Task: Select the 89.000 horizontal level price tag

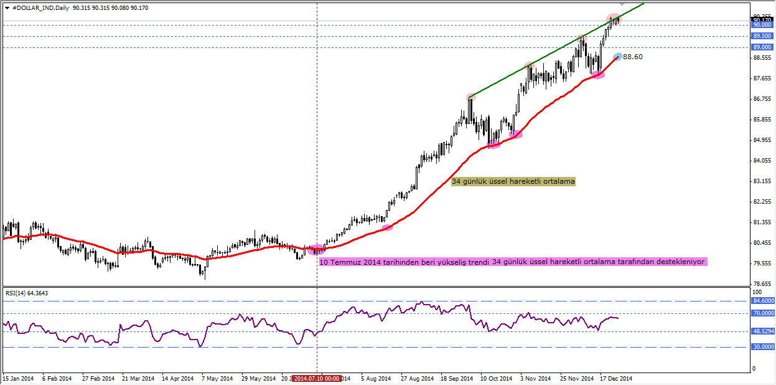Action: point(762,47)
